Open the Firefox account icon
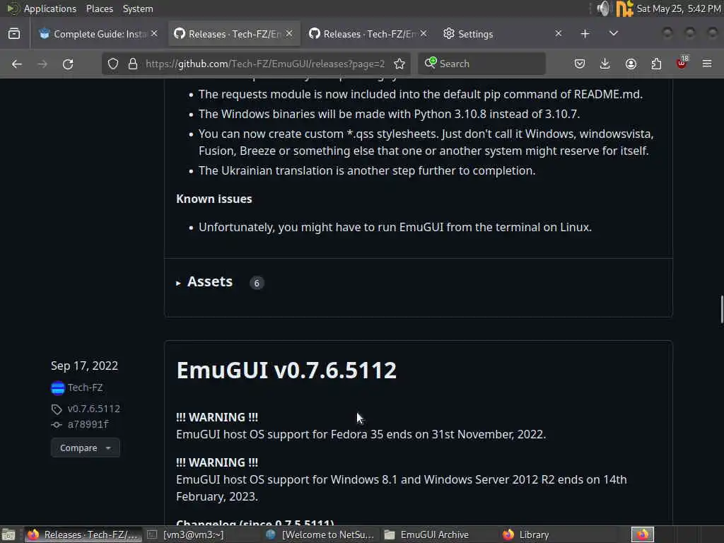724x543 pixels. 631,64
